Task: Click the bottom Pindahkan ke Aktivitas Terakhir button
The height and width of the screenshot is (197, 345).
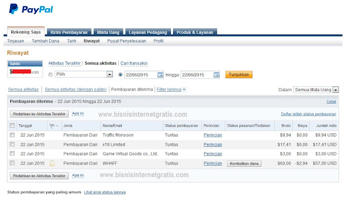Action: (x=39, y=175)
